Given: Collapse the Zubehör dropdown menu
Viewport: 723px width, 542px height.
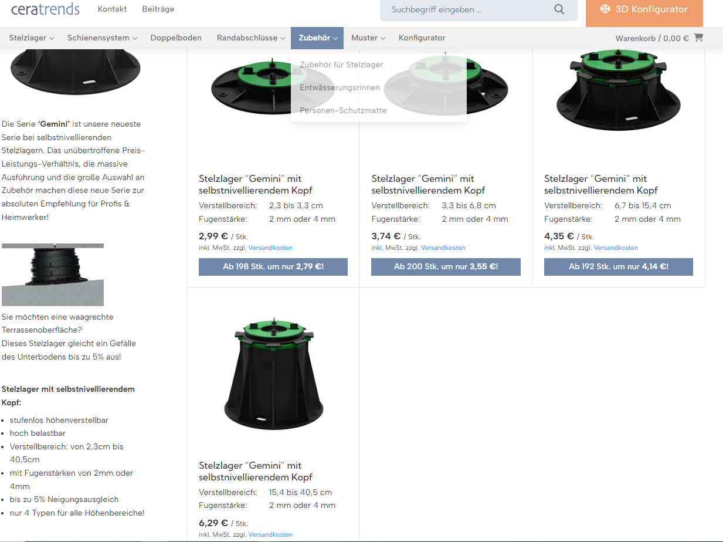Looking at the screenshot, I should click(x=317, y=38).
